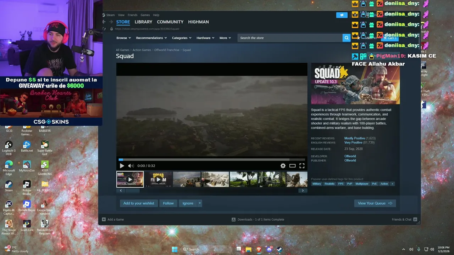
Task: Launch Resident Evil Requiem desktop icon
Action: pyautogui.click(x=45, y=227)
